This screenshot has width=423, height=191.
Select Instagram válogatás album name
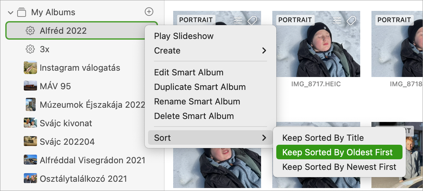pyautogui.click(x=80, y=68)
